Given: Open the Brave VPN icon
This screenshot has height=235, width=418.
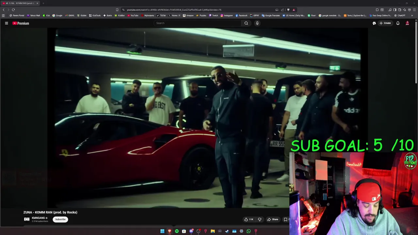Looking at the screenshot, I should pyautogui.click(x=410, y=10).
